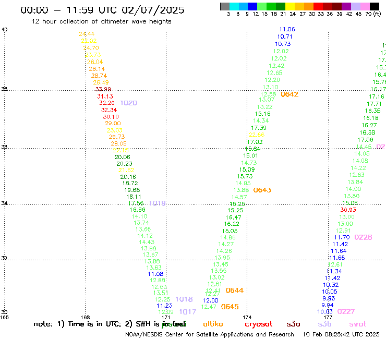Image resolution: width=386 pixels, height=339 pixels.
Task: Click the blue value 11.23
Action: click(164, 306)
